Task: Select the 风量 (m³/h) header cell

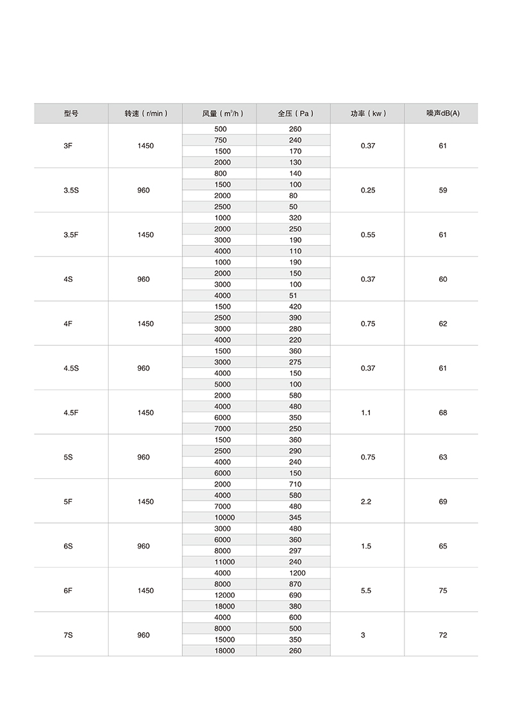Action: click(x=220, y=113)
